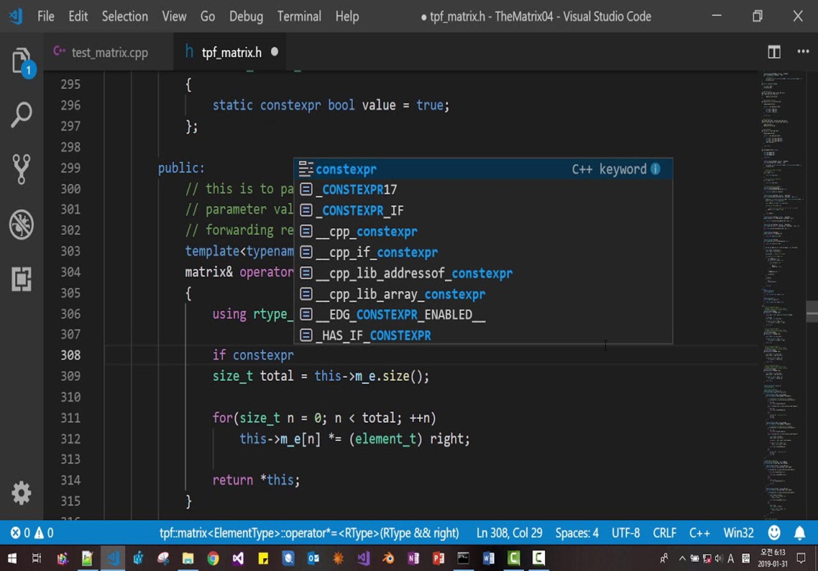Click the minimap code overview
The width and height of the screenshot is (818, 571).
pyautogui.click(x=782, y=294)
